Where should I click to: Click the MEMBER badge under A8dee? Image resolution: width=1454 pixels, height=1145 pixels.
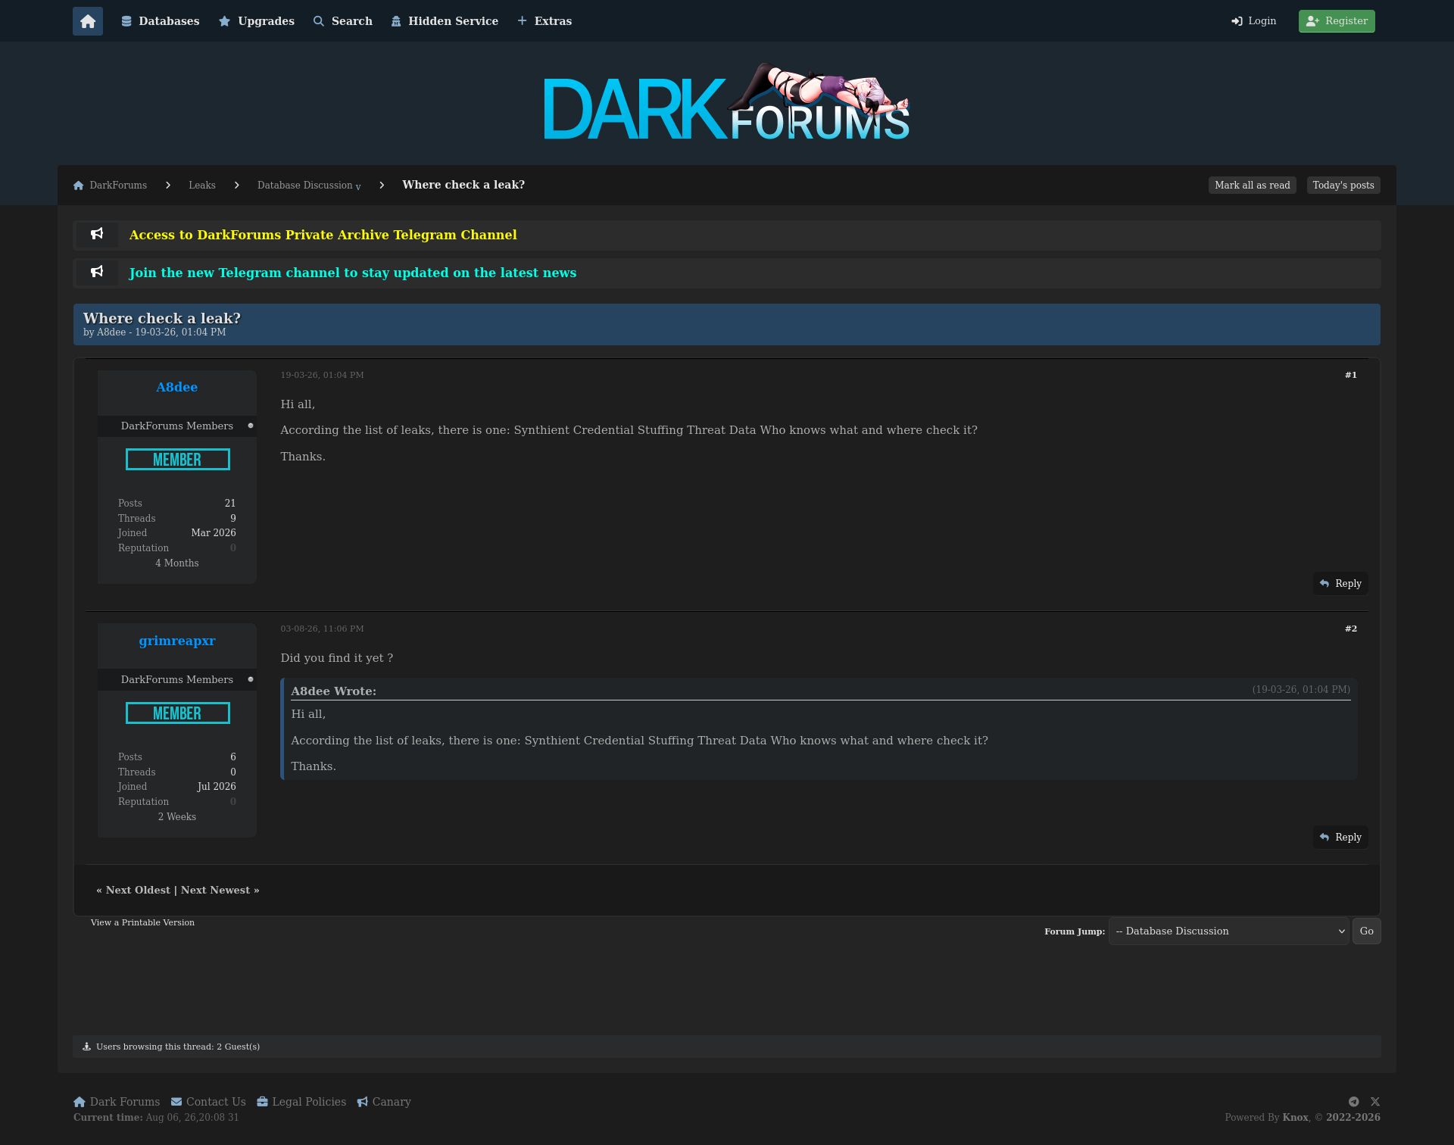click(x=178, y=460)
